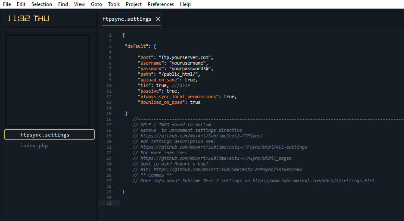Open the View menu

pyautogui.click(x=79, y=4)
